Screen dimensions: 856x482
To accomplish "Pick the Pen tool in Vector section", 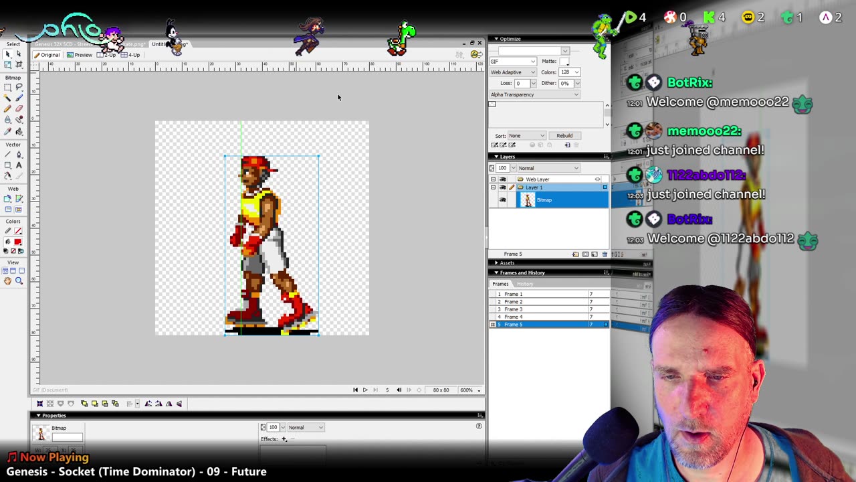I will tap(19, 154).
